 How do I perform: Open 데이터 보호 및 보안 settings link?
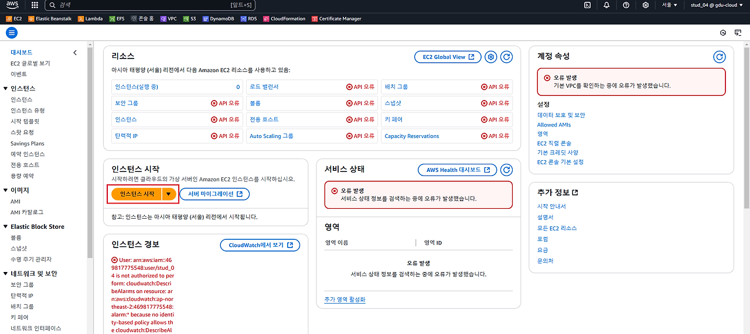tap(561, 115)
